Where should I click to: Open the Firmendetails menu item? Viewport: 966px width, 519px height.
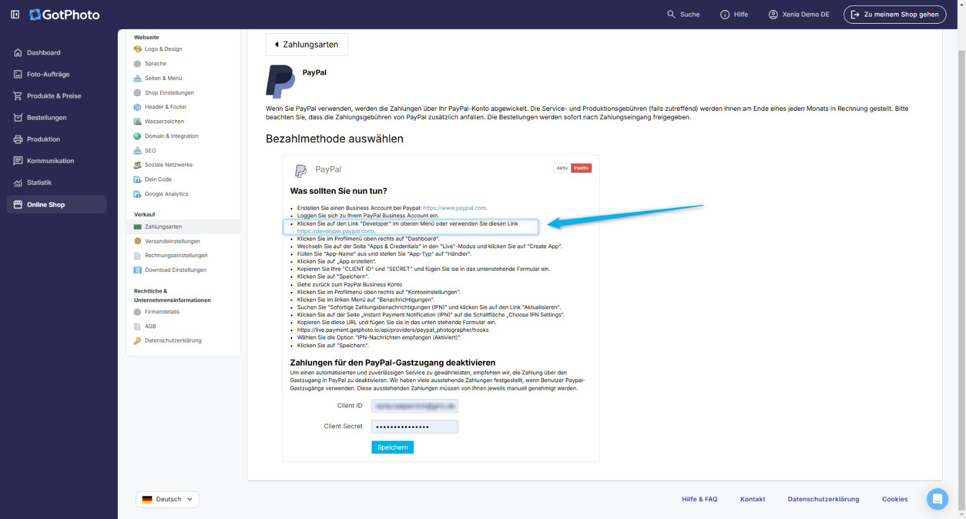(x=162, y=312)
